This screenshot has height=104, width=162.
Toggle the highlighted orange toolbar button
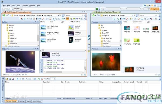[67, 19]
